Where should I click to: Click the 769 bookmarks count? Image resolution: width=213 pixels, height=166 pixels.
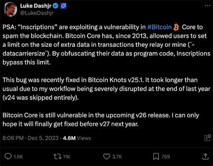166,157
